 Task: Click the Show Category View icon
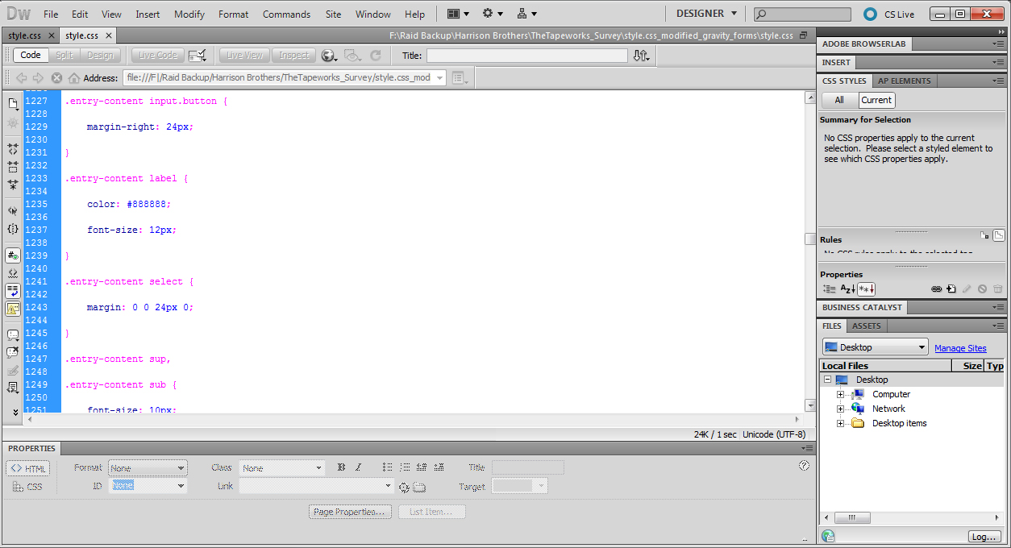point(830,289)
